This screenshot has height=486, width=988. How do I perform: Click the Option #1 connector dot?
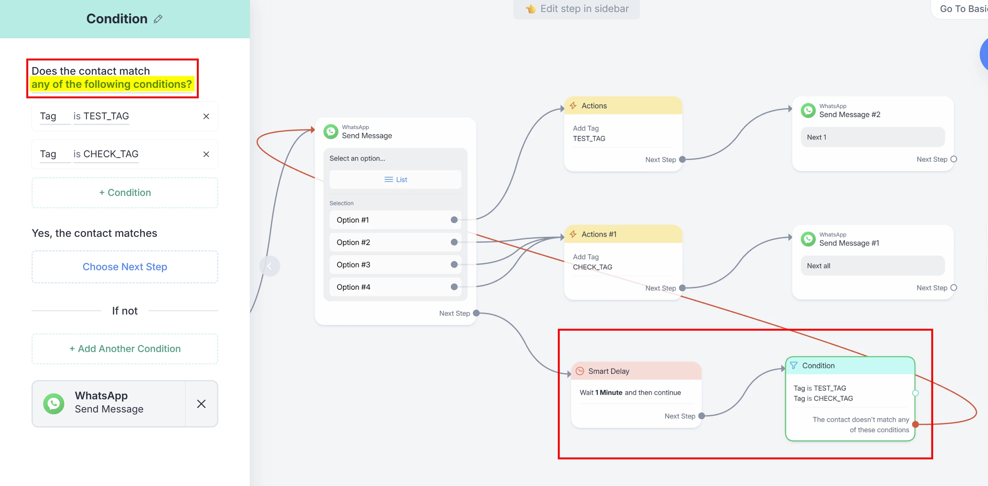point(454,220)
